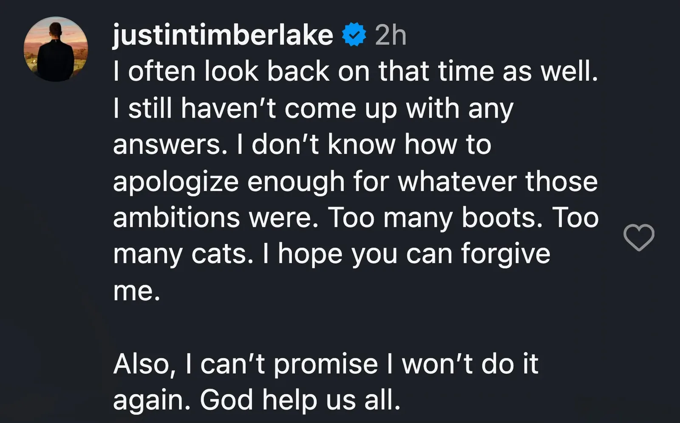Click the 2h timestamp
680x423 pixels.
tap(391, 35)
